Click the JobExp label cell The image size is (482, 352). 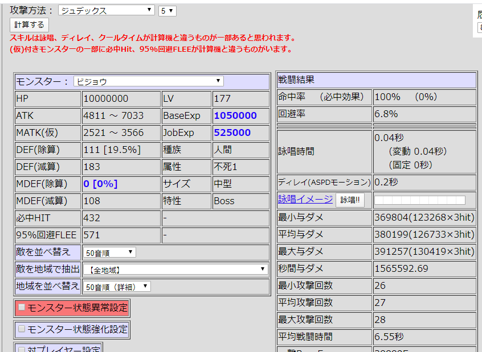187,133
